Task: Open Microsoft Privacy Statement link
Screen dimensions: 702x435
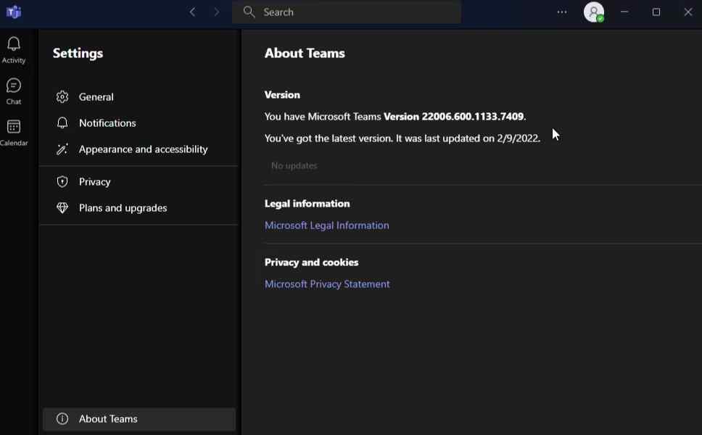Action: [x=327, y=283]
